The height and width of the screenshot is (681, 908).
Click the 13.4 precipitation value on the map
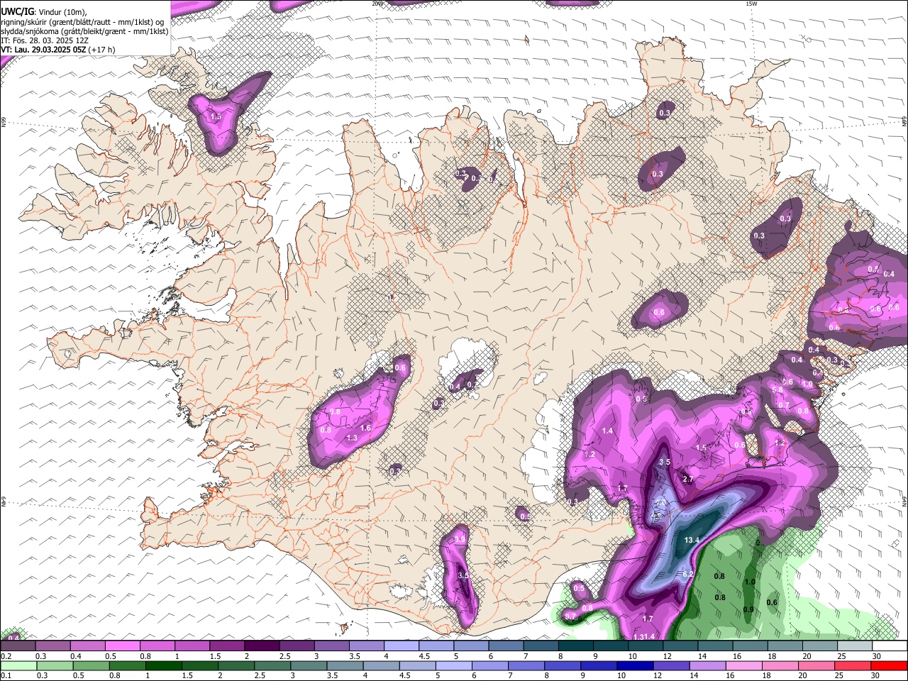pyautogui.click(x=692, y=541)
